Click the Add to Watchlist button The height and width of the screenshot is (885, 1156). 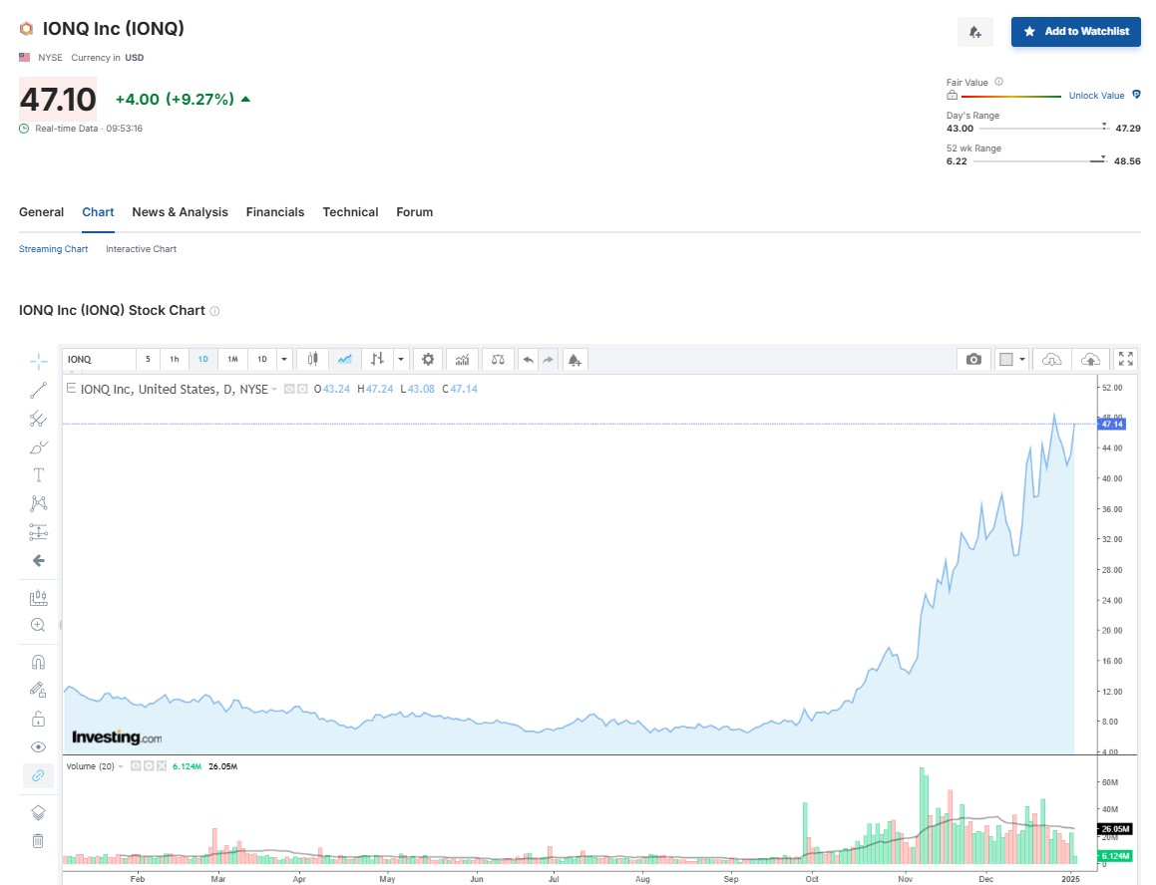(1075, 32)
